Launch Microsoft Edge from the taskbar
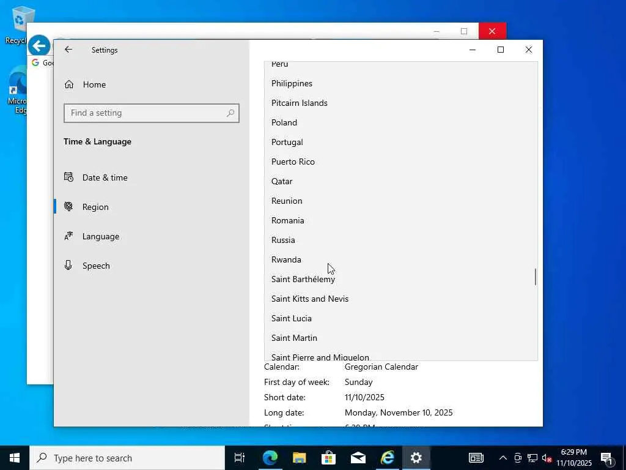 point(270,458)
